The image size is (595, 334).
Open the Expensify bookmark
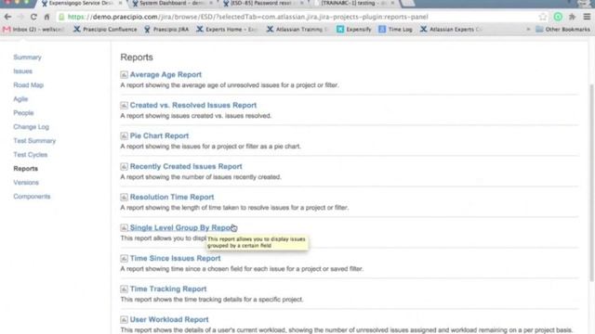click(353, 29)
